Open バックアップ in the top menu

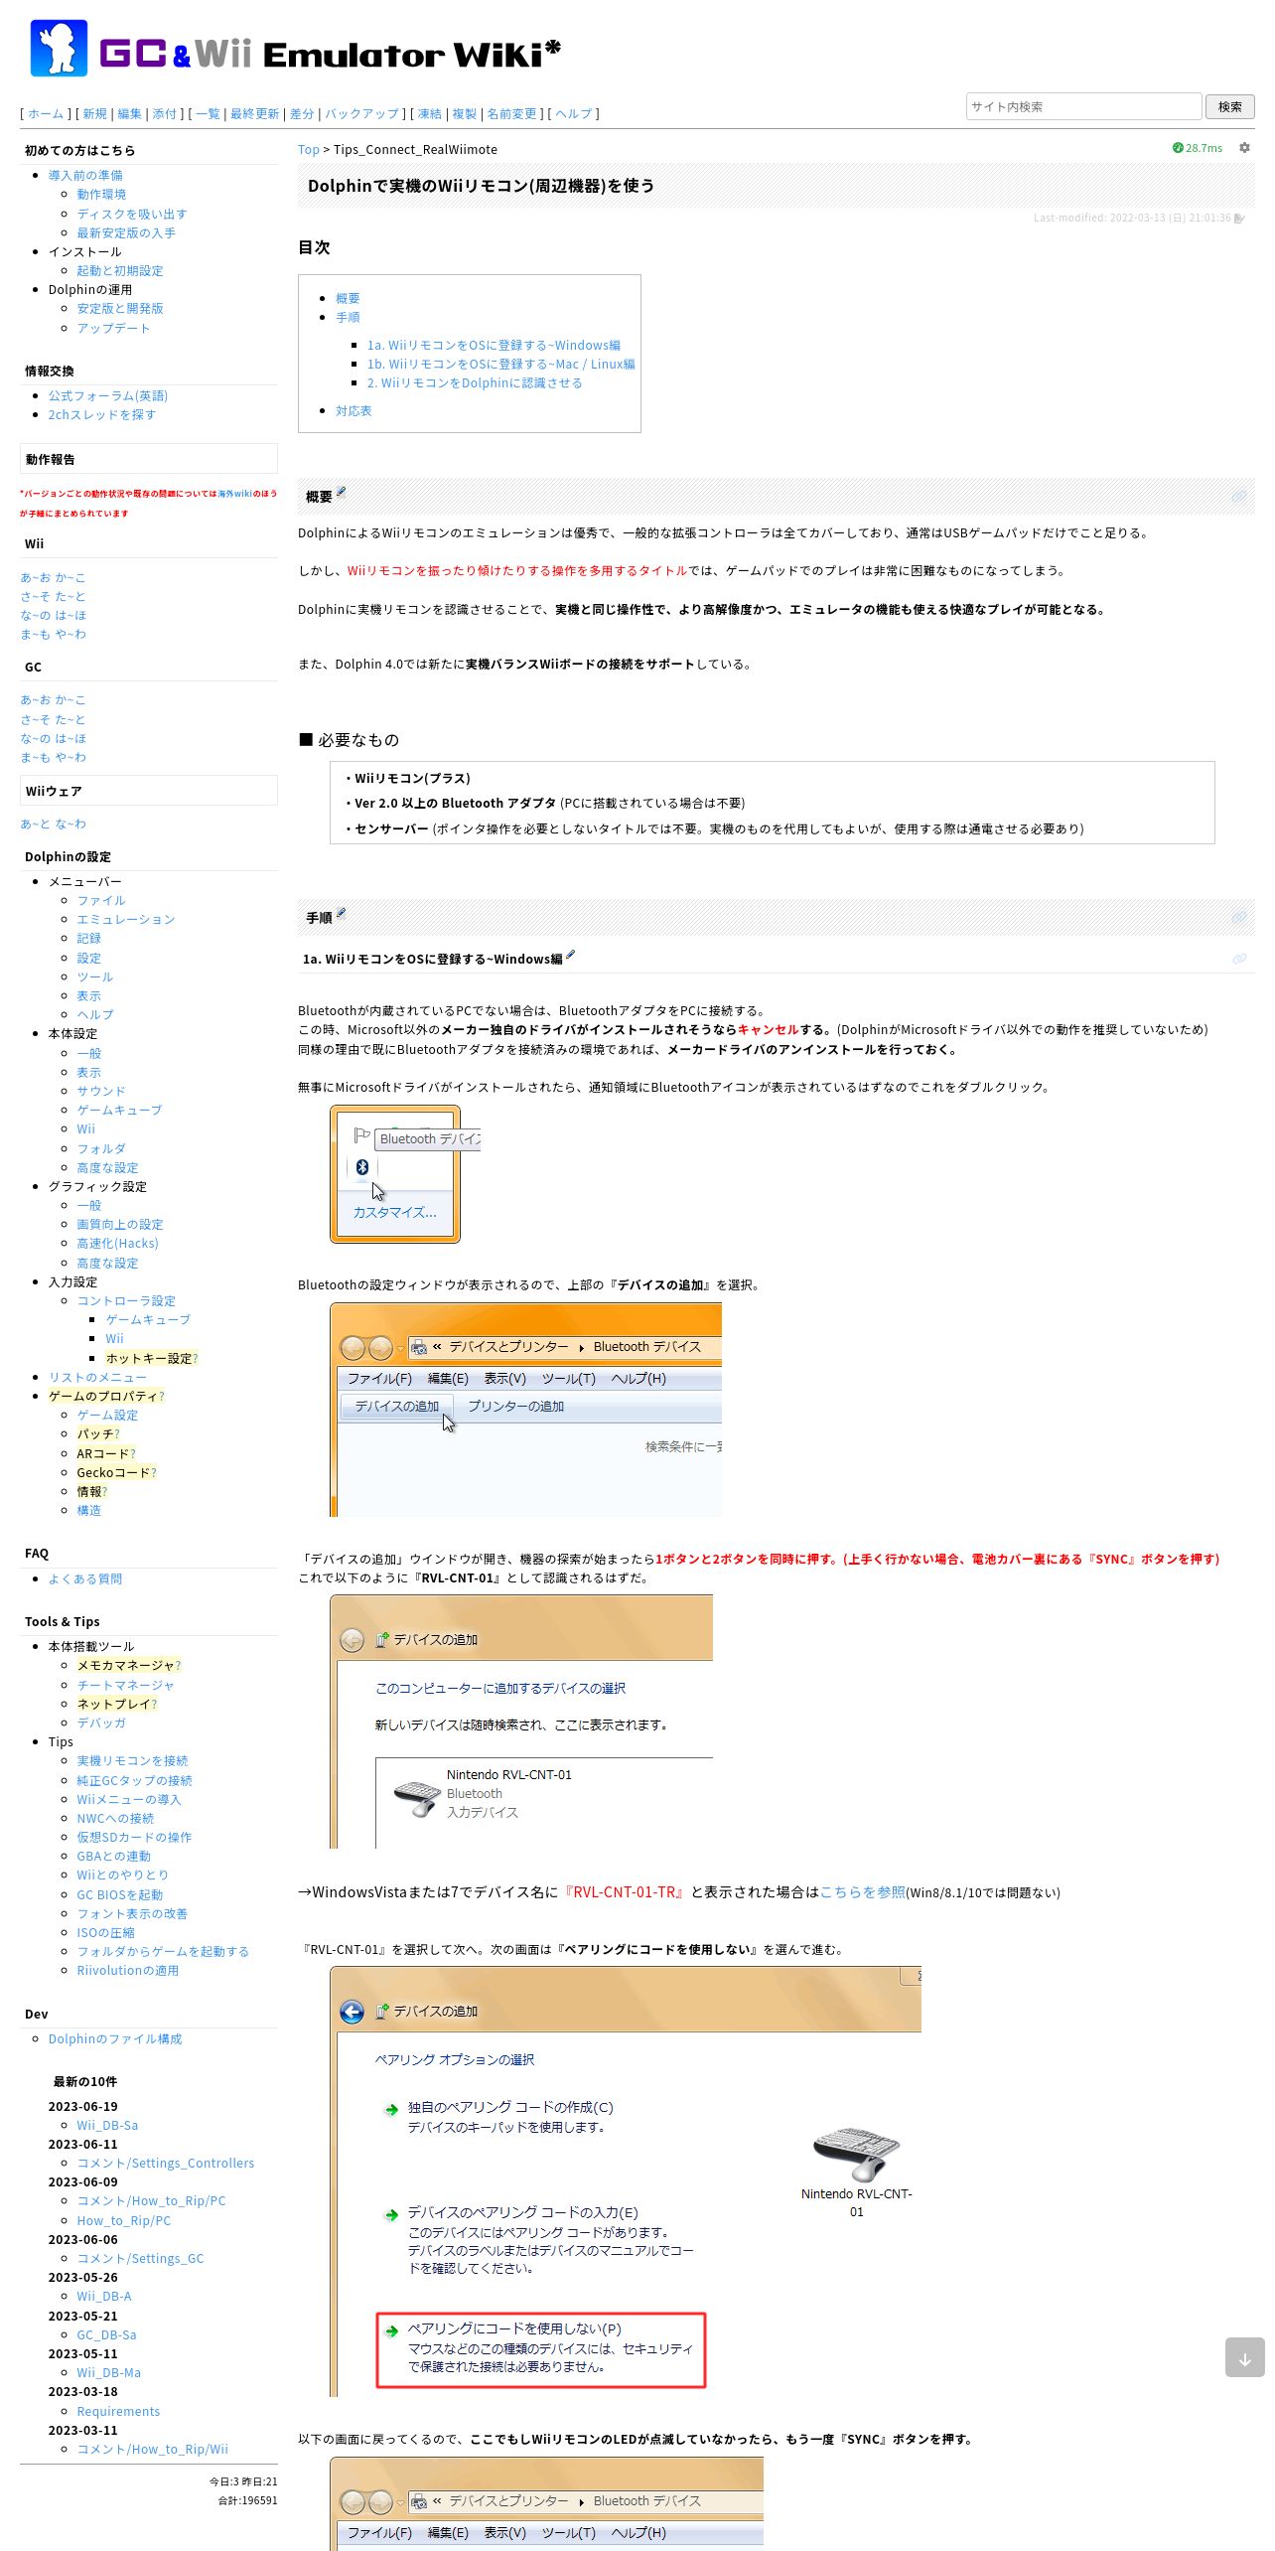pos(361,114)
